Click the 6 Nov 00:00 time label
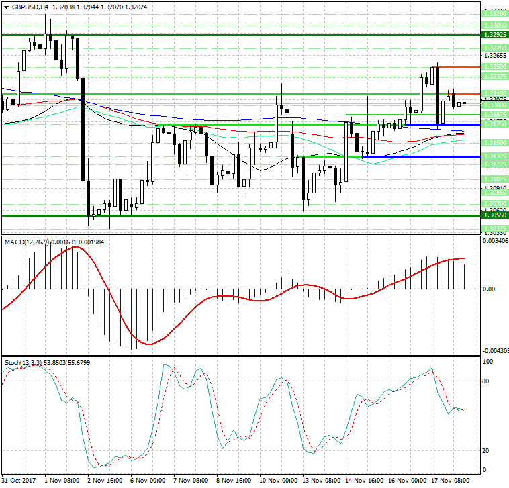Screen dimensions: 509x488 pos(148,481)
